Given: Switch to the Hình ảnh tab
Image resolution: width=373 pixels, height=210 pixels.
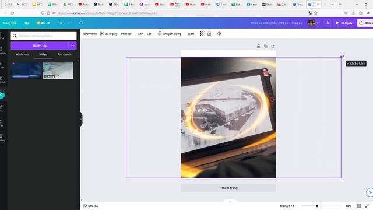Looking at the screenshot, I should [x=22, y=54].
